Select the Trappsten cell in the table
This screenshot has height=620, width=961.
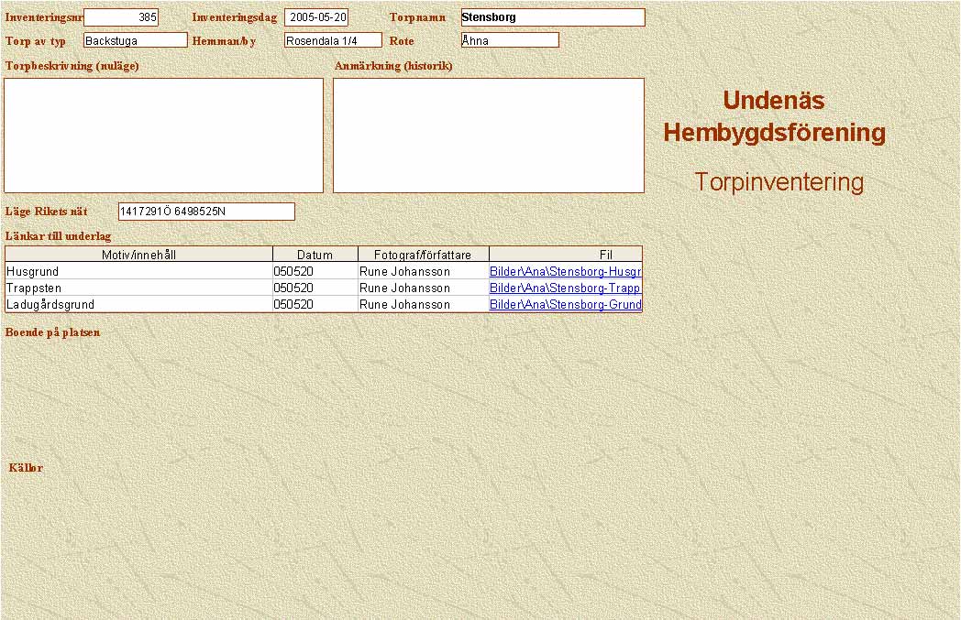138,288
